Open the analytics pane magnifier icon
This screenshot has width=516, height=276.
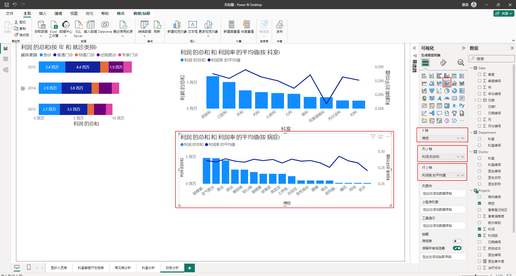pos(461,63)
